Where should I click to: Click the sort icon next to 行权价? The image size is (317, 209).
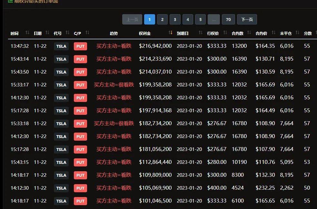[225, 33]
